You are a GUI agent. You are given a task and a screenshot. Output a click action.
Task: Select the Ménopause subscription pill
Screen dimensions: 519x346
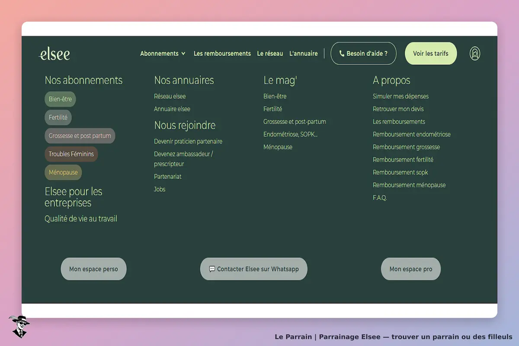click(x=63, y=172)
